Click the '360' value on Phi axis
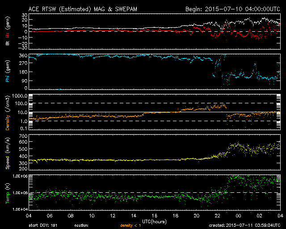Screen dimensions: 286x229 coord(23,55)
